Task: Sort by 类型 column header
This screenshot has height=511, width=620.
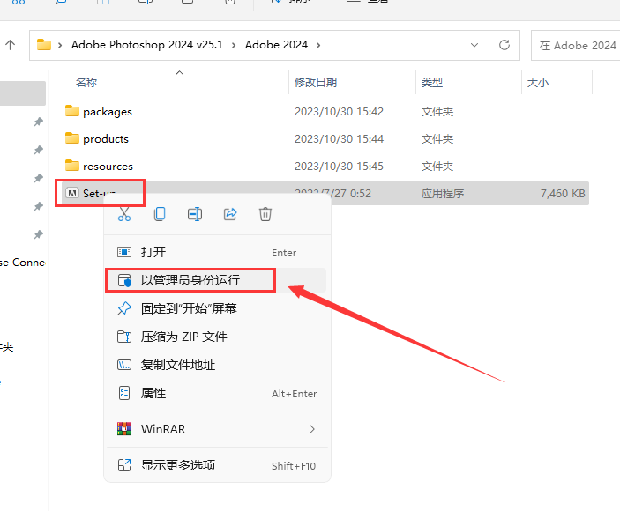Action: point(432,83)
